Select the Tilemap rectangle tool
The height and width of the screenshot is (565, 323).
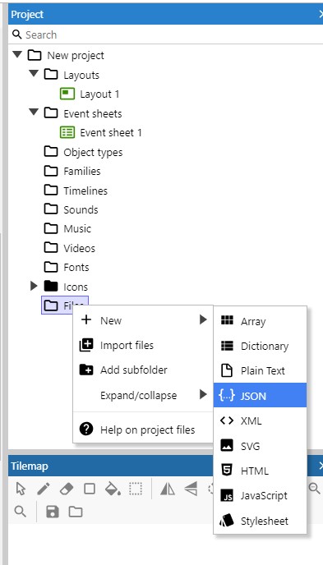[x=90, y=489]
